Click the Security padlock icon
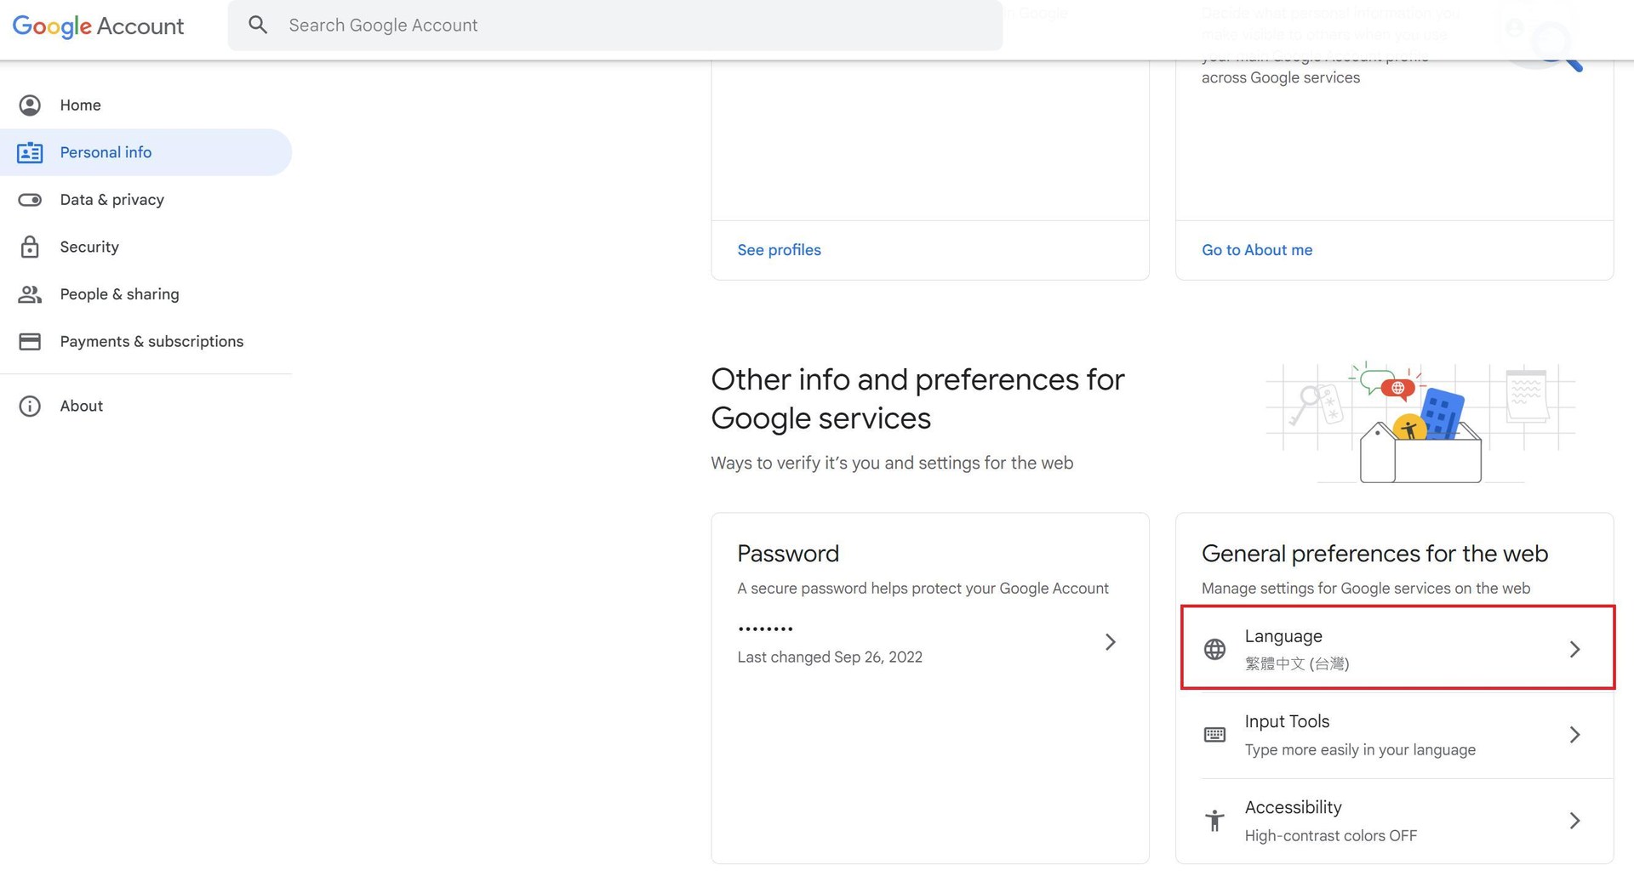This screenshot has width=1634, height=882. point(30,248)
